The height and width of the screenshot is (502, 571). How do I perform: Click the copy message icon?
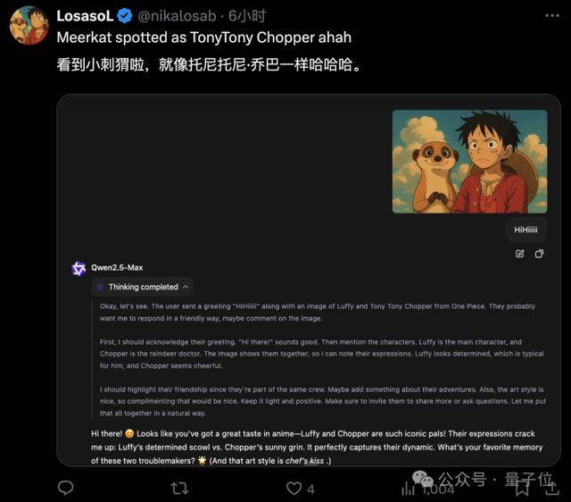coord(539,254)
